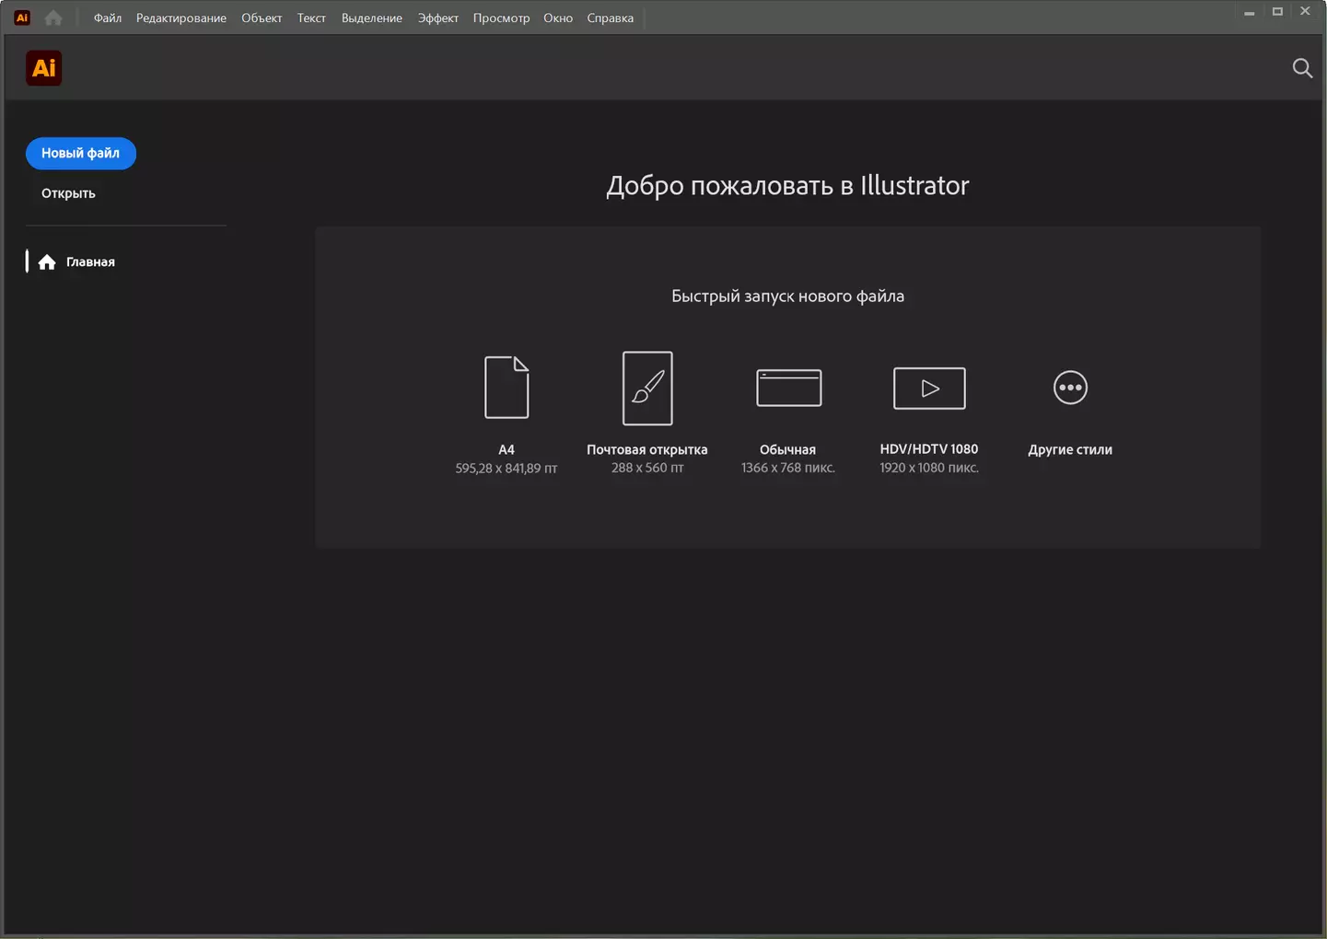Click the Другие стили label
Viewport: 1327px width, 939px height.
pos(1070,449)
